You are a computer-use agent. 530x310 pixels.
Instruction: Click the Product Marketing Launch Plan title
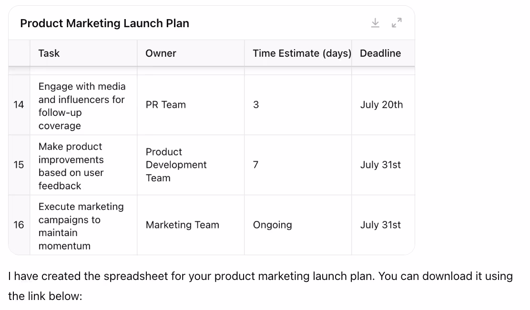coord(104,23)
